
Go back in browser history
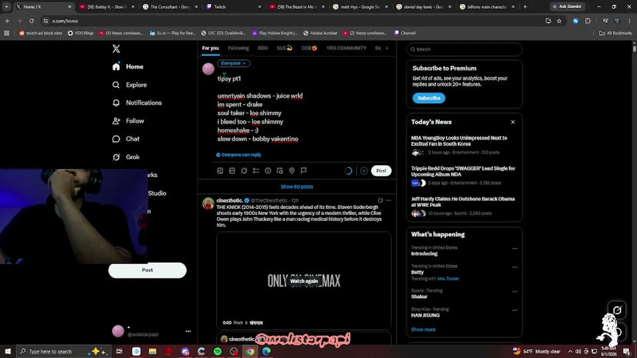pos(7,21)
